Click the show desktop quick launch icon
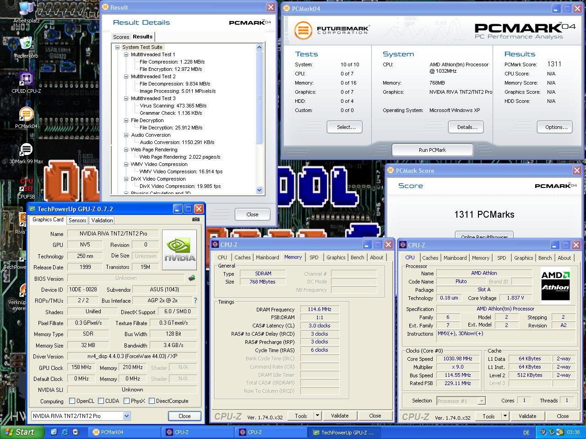The height and width of the screenshot is (439, 586). tap(54, 432)
